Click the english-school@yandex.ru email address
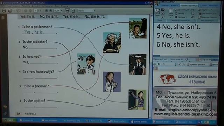Image resolution: width=224 pixels, height=126 pixels. click(192, 110)
